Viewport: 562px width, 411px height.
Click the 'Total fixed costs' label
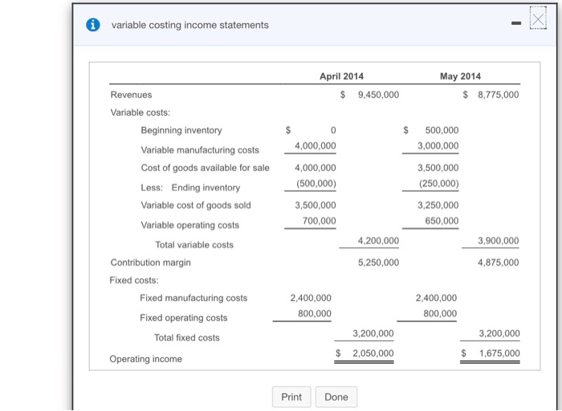click(x=187, y=338)
